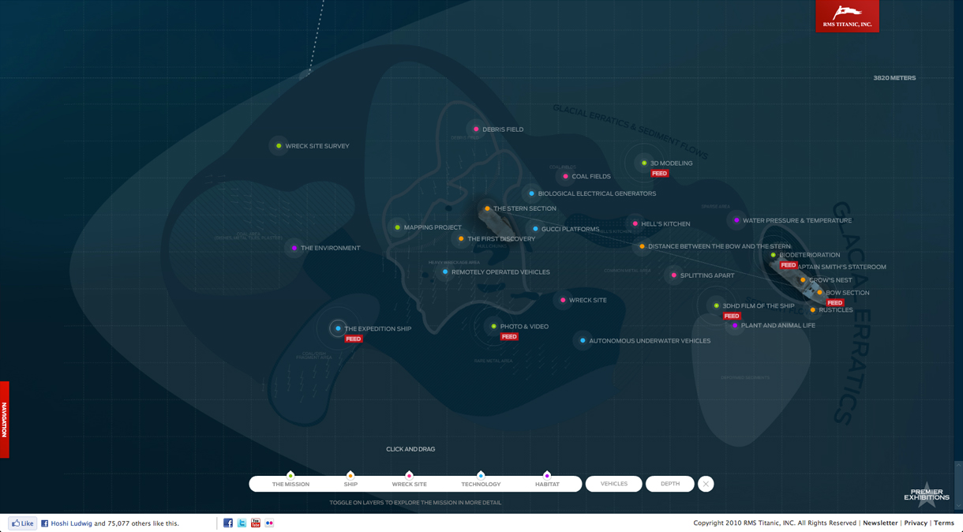
Task: Open the Flickr icon in footer
Action: click(x=269, y=523)
